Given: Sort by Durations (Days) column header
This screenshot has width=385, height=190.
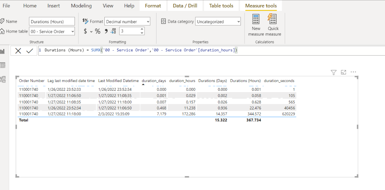Looking at the screenshot, I should [x=213, y=81].
